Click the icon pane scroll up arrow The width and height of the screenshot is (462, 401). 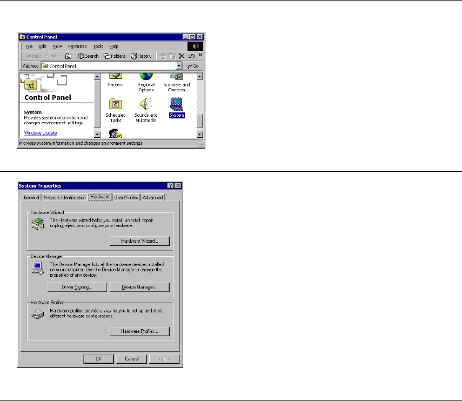click(200, 77)
